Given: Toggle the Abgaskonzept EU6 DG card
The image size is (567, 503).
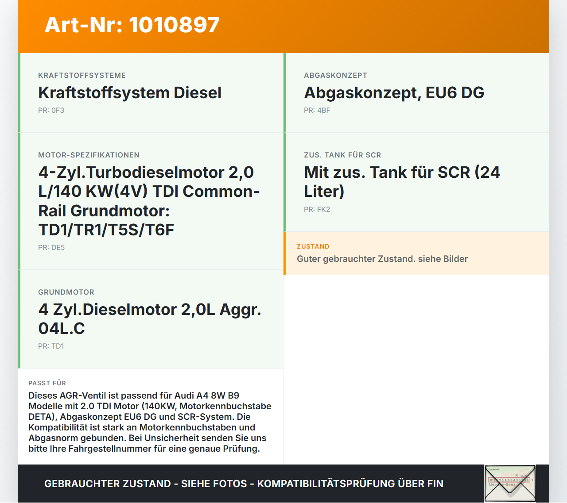Looking at the screenshot, I should 416,92.
